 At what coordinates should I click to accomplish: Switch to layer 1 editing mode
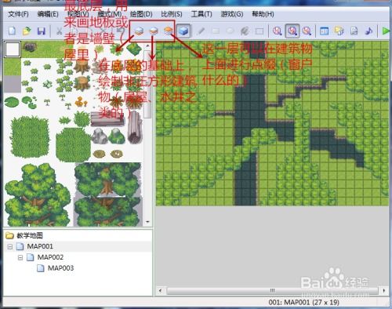tap(139, 31)
